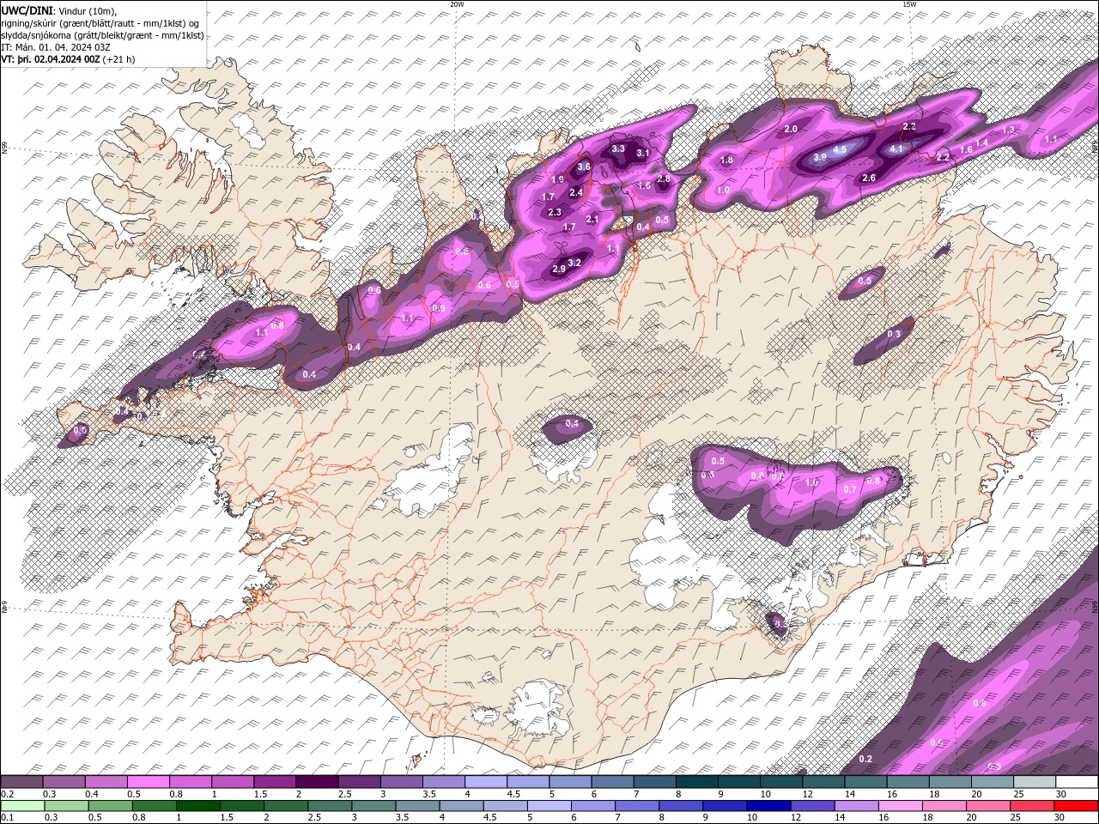1099x824 pixels.
Task: Click the 15W longitude label
Action: pos(908,4)
